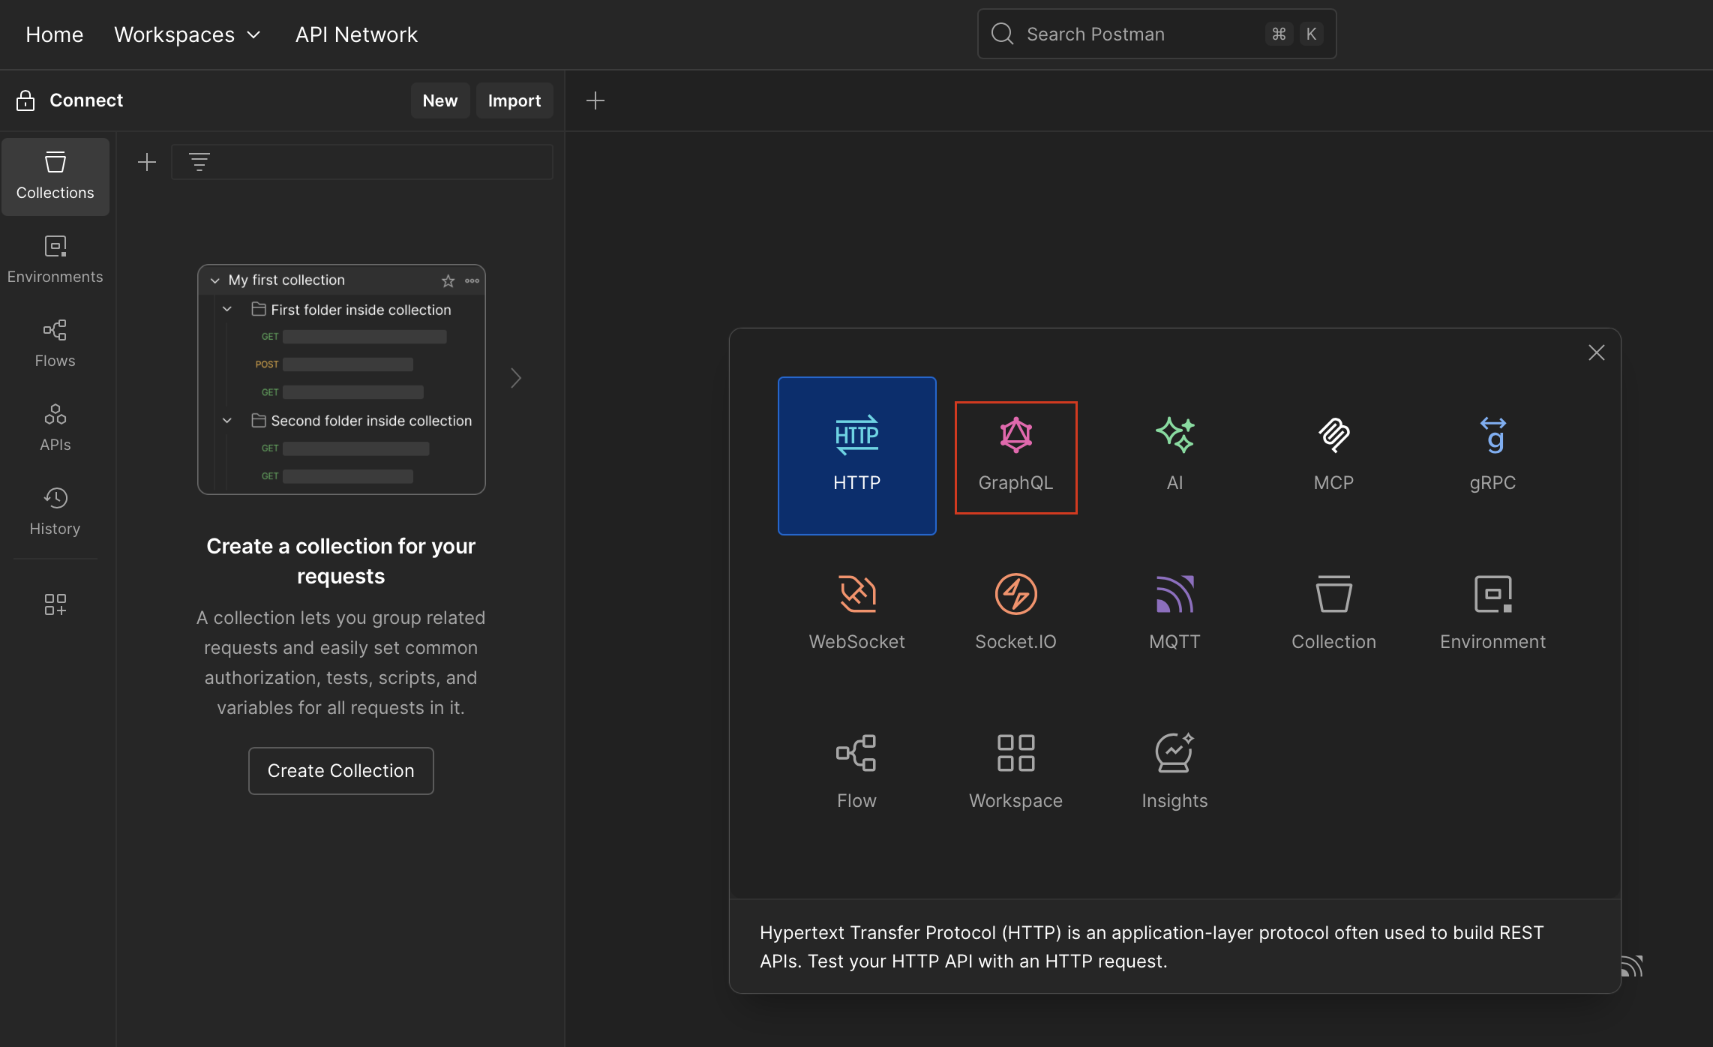Select the Flow tile

click(x=856, y=772)
